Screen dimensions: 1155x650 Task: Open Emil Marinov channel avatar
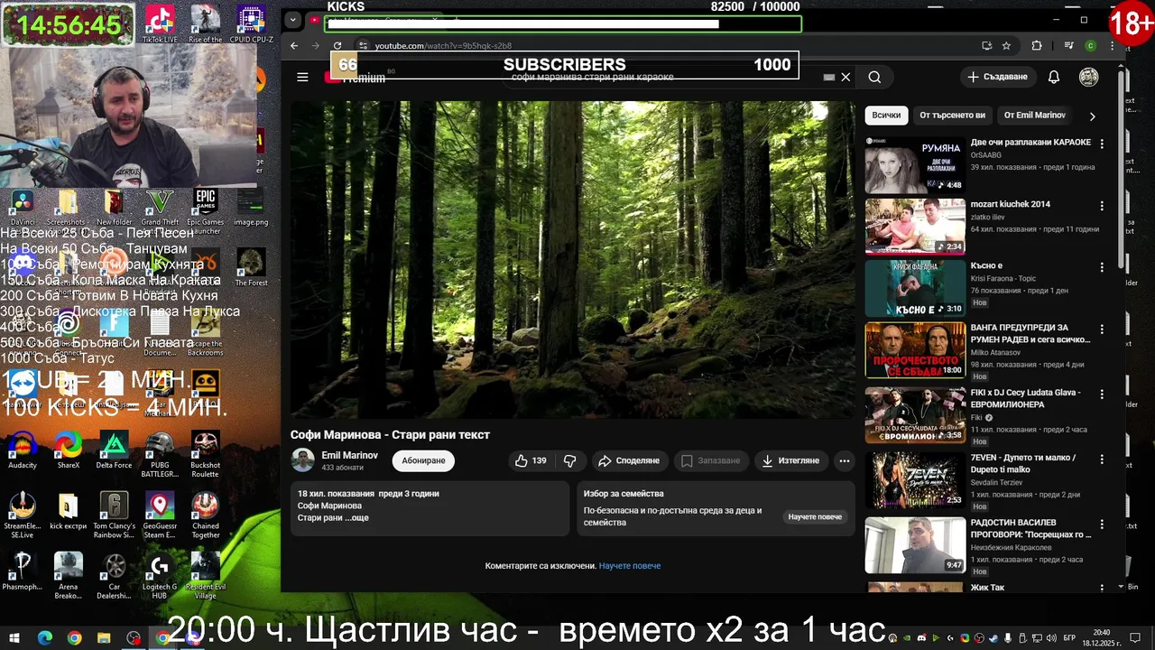pos(303,460)
